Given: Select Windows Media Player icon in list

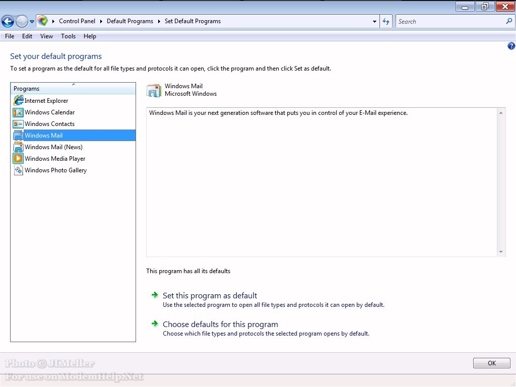Looking at the screenshot, I should pyautogui.click(x=18, y=159).
